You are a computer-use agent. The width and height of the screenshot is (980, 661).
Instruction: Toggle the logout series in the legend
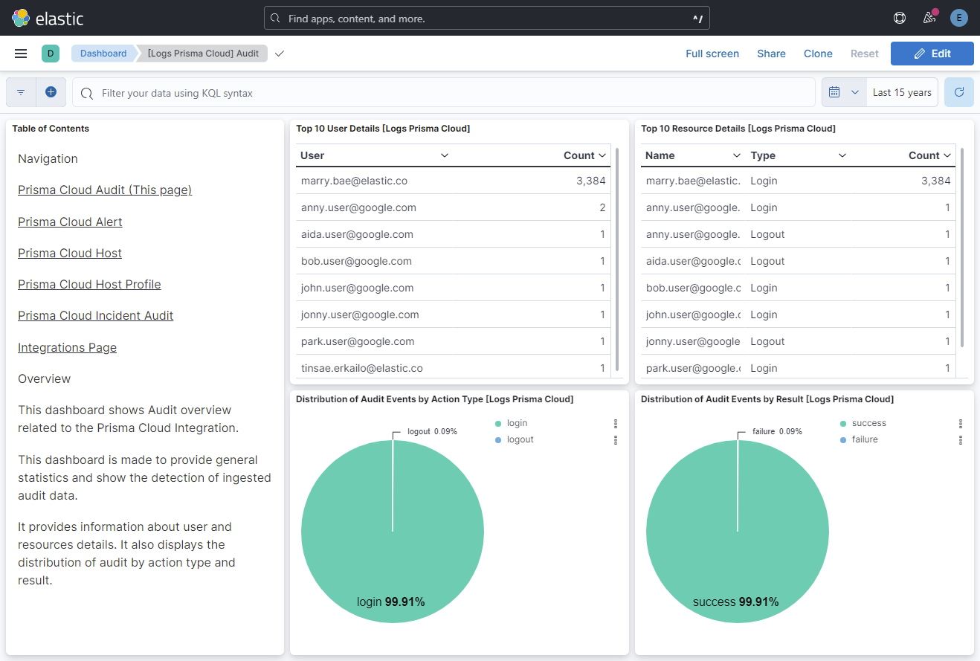coord(520,439)
